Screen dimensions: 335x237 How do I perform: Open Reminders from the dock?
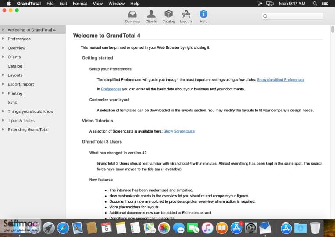[x=135, y=228]
